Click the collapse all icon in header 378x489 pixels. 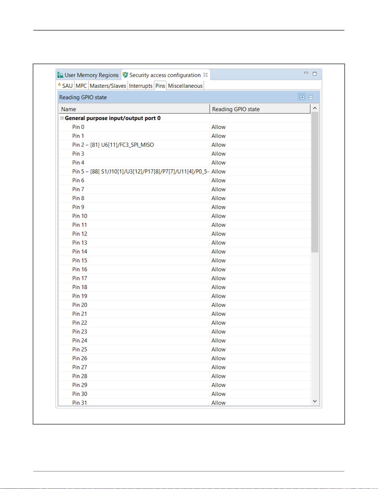tap(311, 97)
